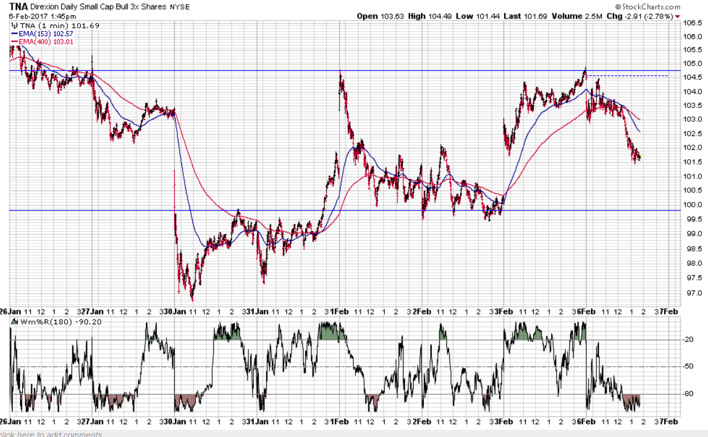The width and height of the screenshot is (708, 437).
Task: Click the 103.5 price axis label
Action: tap(693, 105)
